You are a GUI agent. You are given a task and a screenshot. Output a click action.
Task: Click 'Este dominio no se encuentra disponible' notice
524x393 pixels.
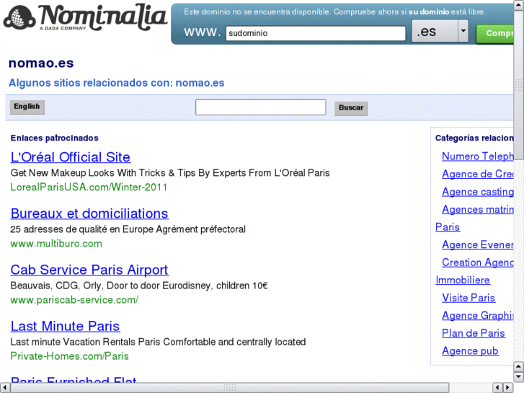coord(334,12)
